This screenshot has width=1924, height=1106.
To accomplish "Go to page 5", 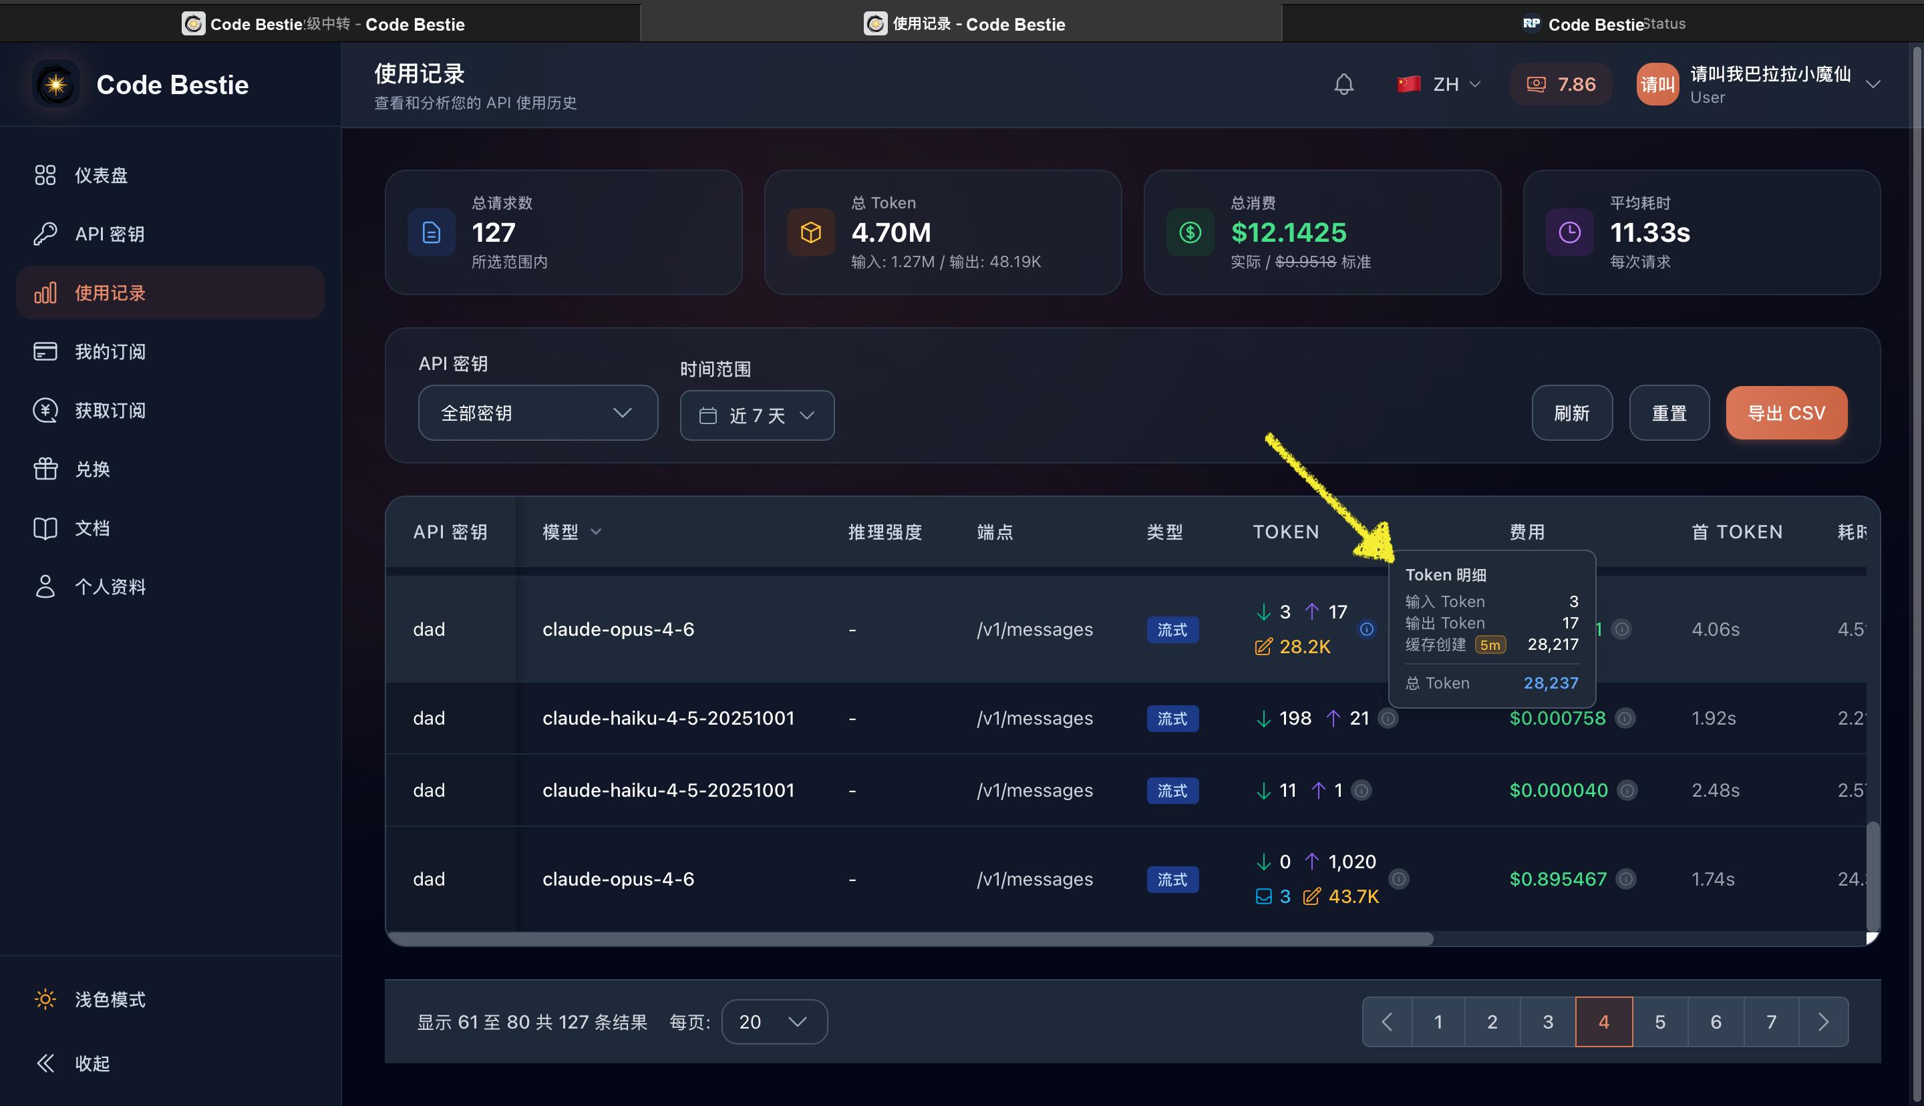I will 1659,1022.
